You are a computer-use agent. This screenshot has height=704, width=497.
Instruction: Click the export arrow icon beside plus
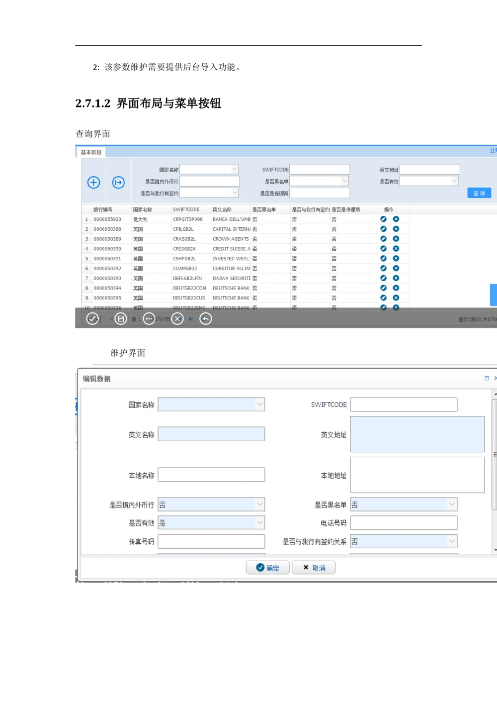(118, 183)
